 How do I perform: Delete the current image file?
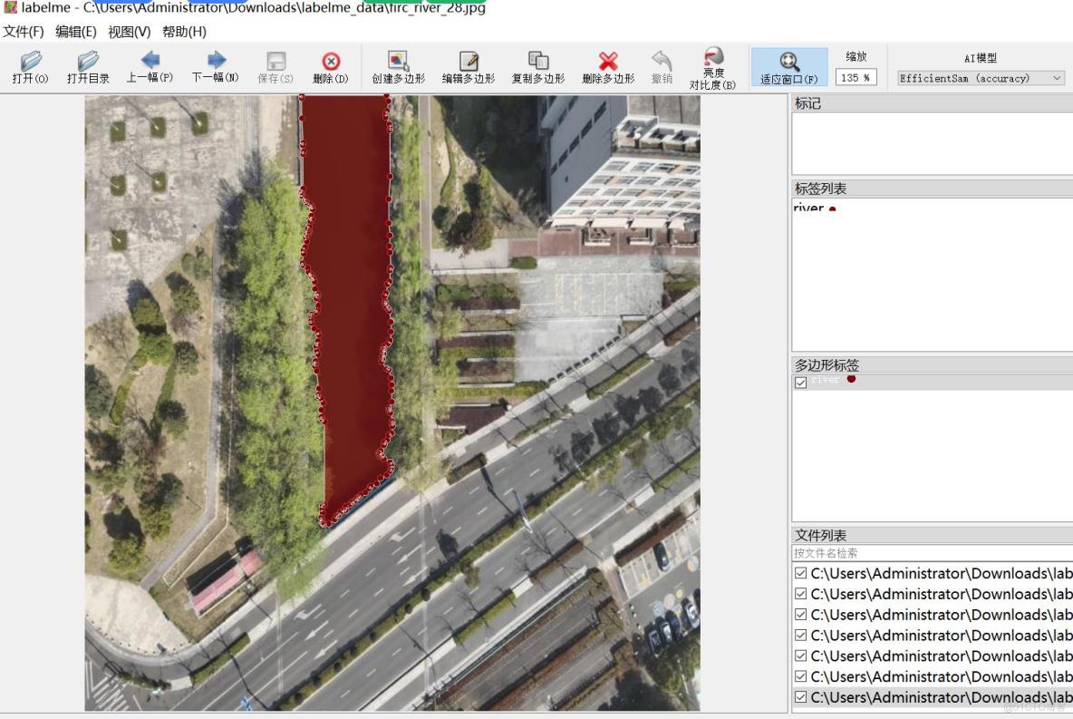coord(332,66)
